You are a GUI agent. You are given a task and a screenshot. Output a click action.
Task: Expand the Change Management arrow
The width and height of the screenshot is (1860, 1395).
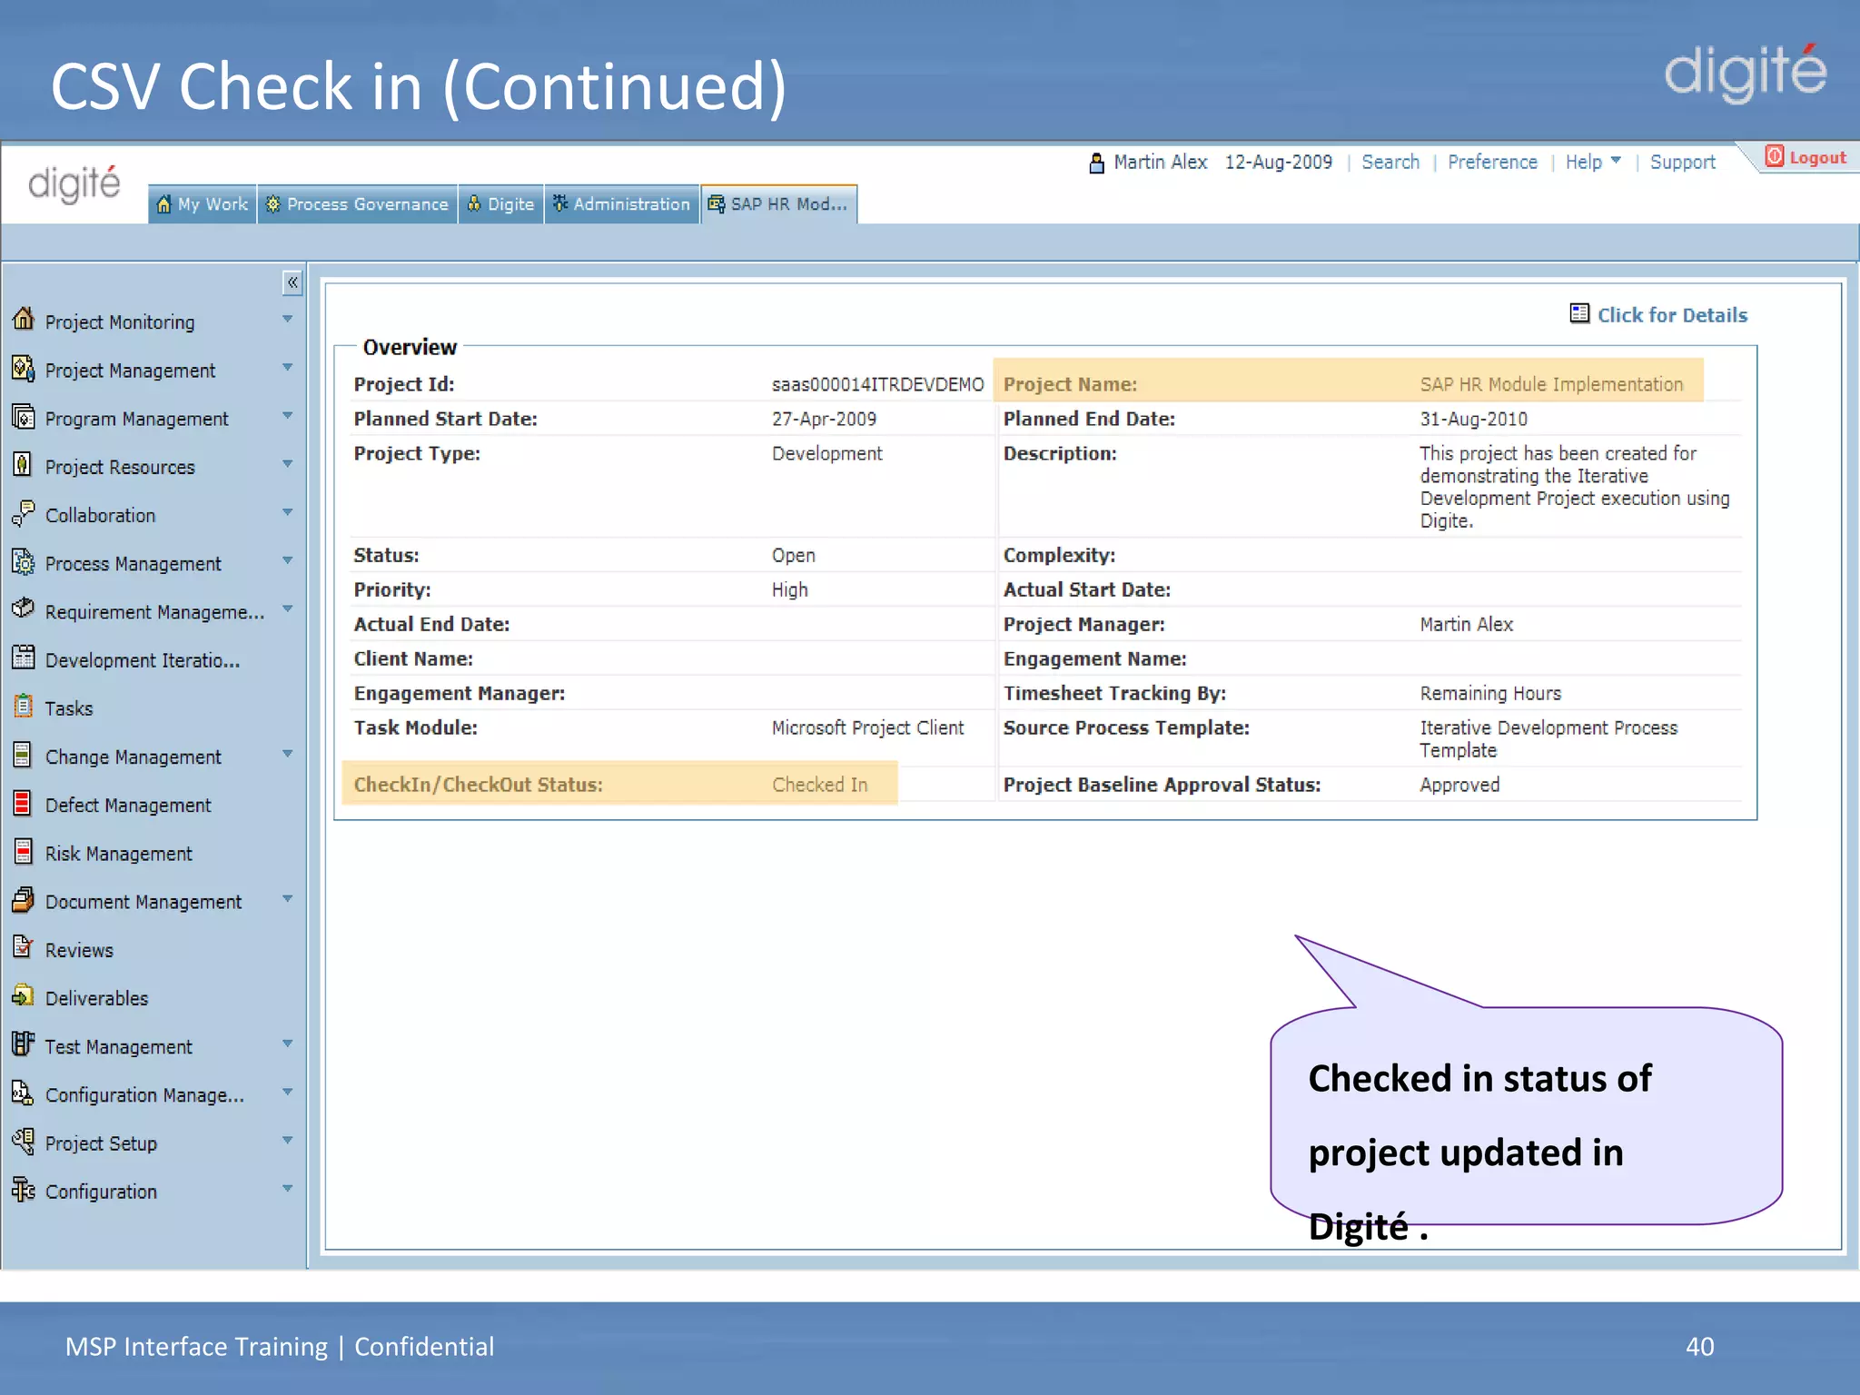[x=288, y=754]
